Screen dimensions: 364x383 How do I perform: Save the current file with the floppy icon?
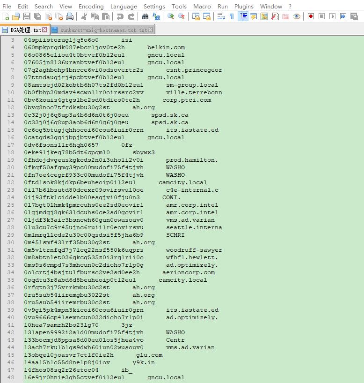[x=27, y=16]
